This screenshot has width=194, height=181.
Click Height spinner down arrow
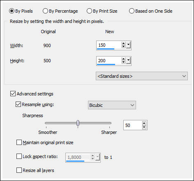click(123, 62)
